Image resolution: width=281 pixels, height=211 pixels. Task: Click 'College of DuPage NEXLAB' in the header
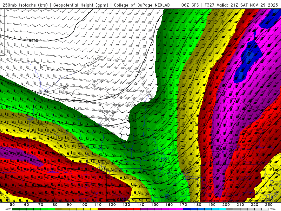[x=142, y=5]
